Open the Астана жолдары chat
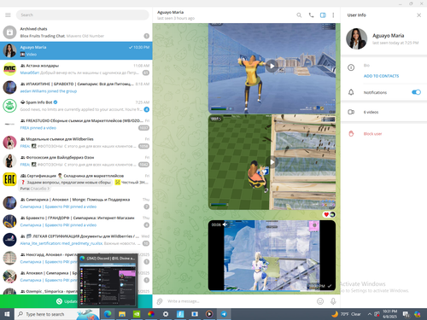The width and height of the screenshot is (427, 320). [x=76, y=69]
